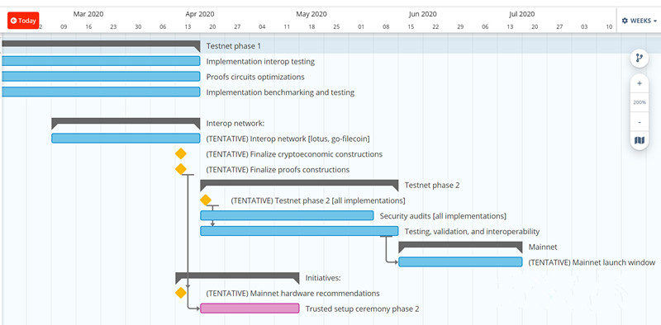Click the red Today button
661x325 pixels.
point(23,21)
